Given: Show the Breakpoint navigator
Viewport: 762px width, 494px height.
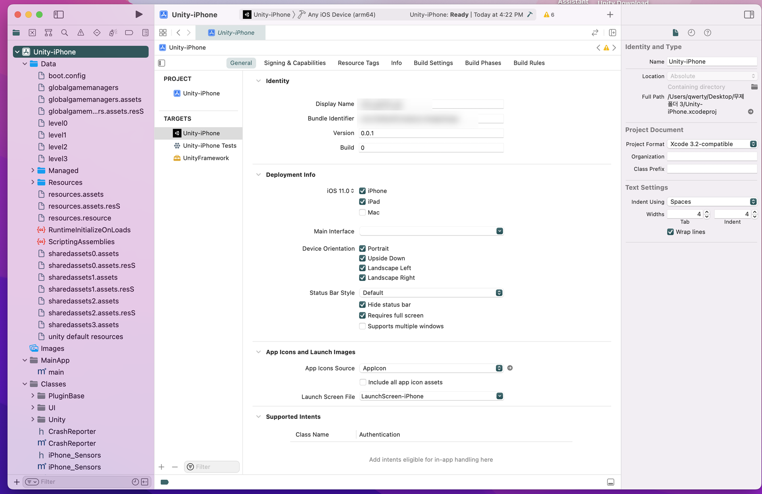Looking at the screenshot, I should [129, 33].
